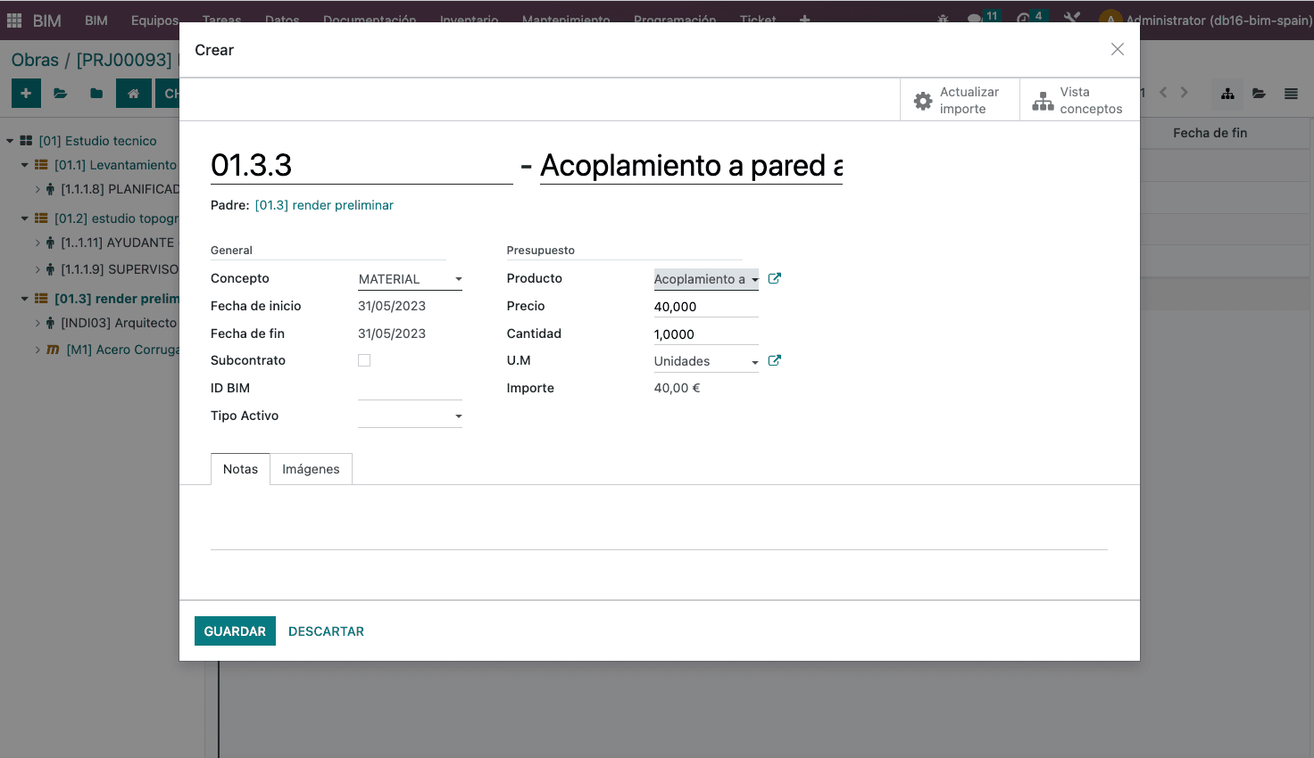
Task: Select [01.3] render prelim tree row
Action: [117, 299]
